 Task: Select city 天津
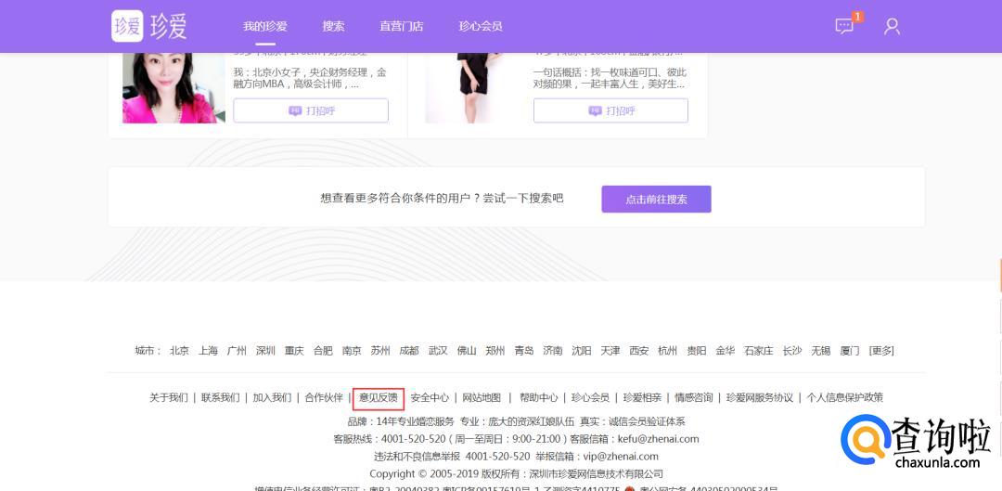(x=610, y=351)
